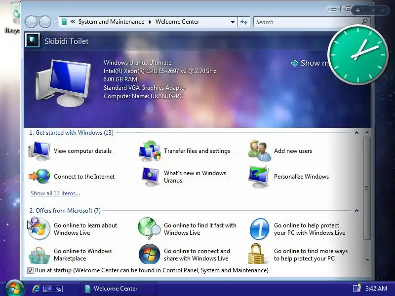This screenshot has height=296, width=395.
Task: Click the network tray icon
Action: coord(356,288)
